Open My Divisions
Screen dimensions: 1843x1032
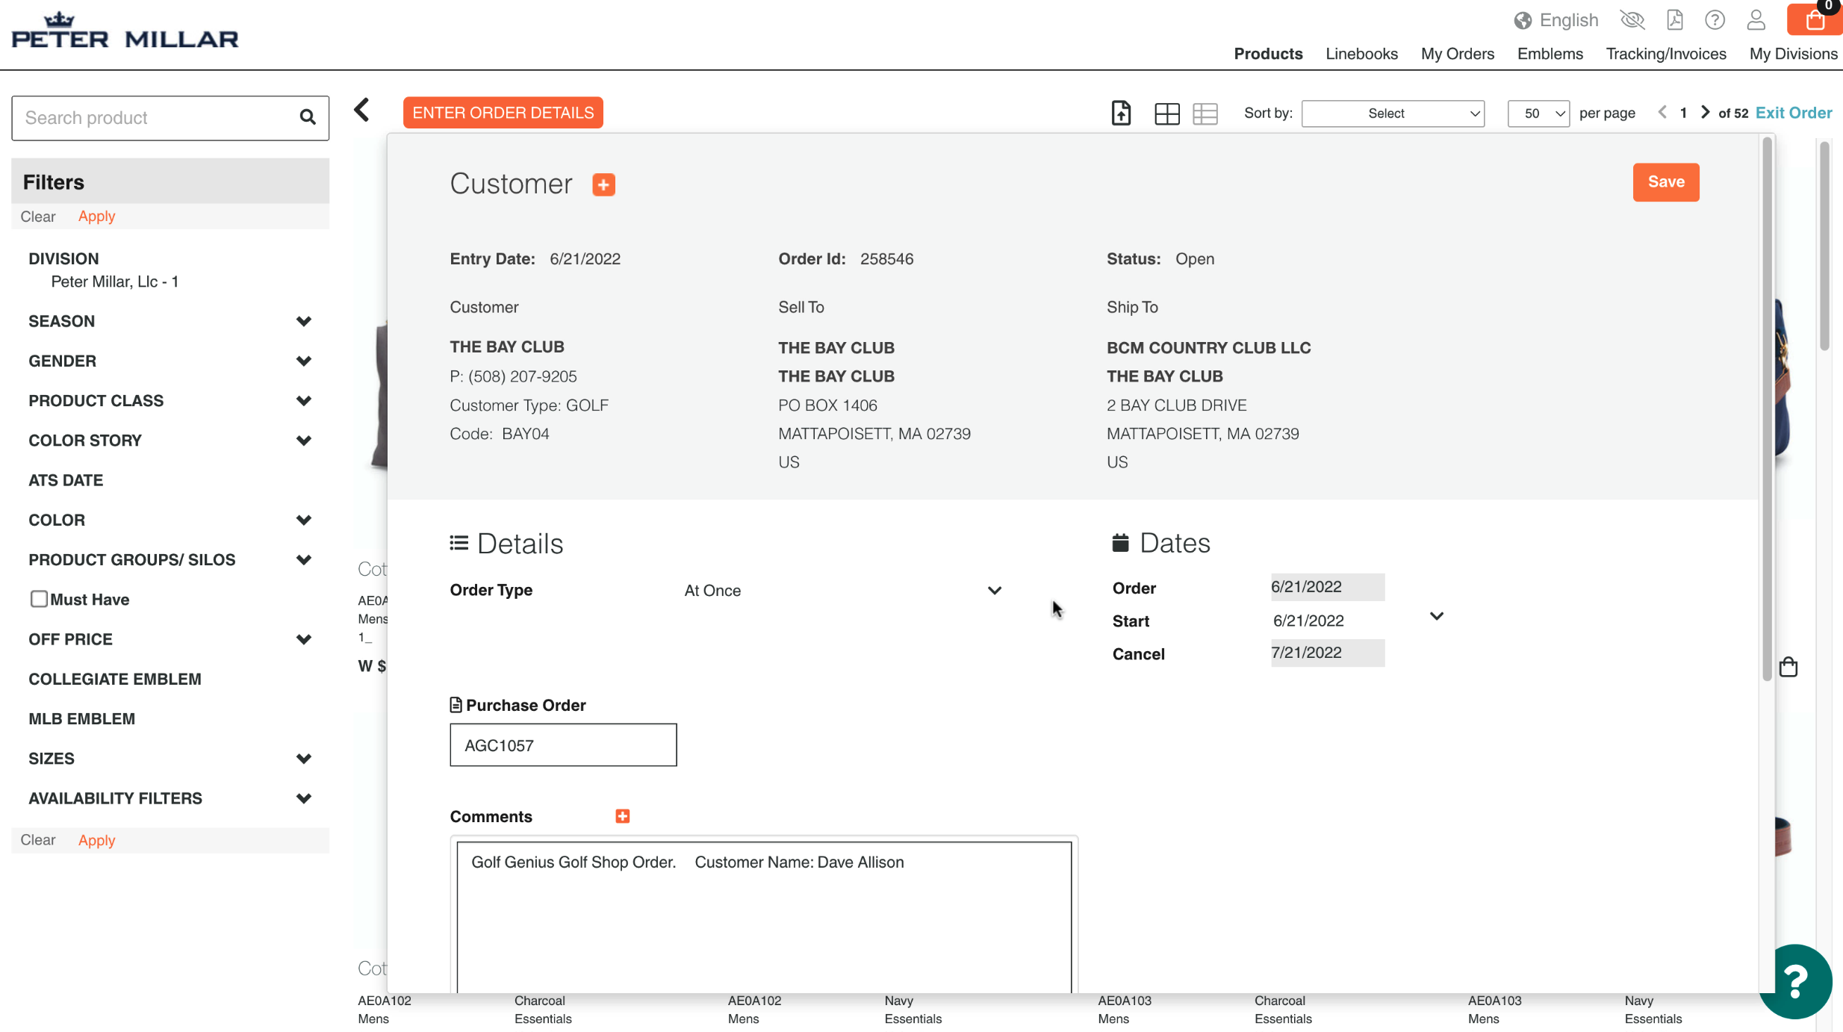1793,54
